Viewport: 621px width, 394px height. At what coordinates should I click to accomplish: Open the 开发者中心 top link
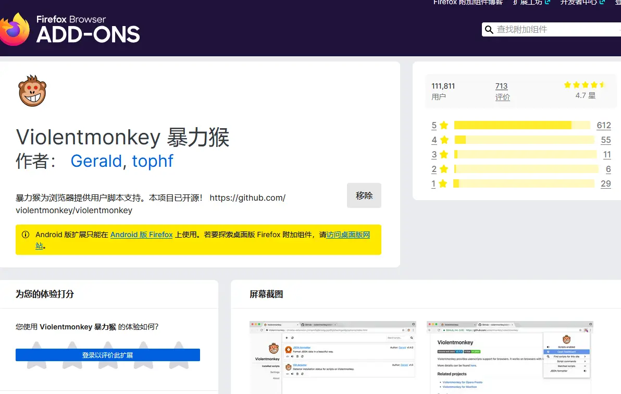point(582,3)
